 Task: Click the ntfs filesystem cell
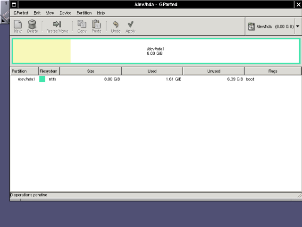point(52,79)
